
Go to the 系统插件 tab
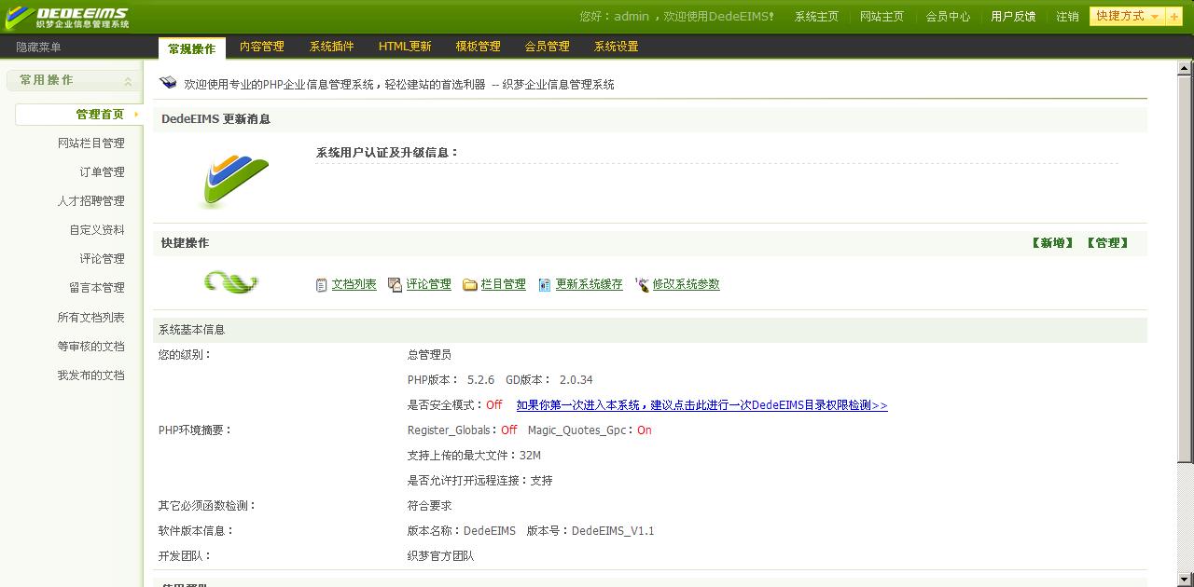tap(332, 47)
